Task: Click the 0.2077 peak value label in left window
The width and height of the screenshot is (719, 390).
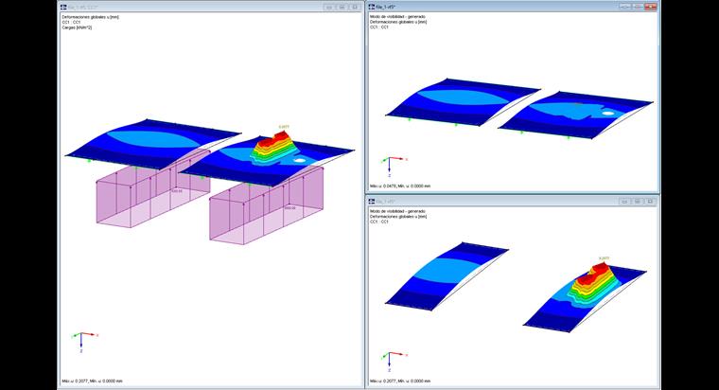Action: (284, 127)
